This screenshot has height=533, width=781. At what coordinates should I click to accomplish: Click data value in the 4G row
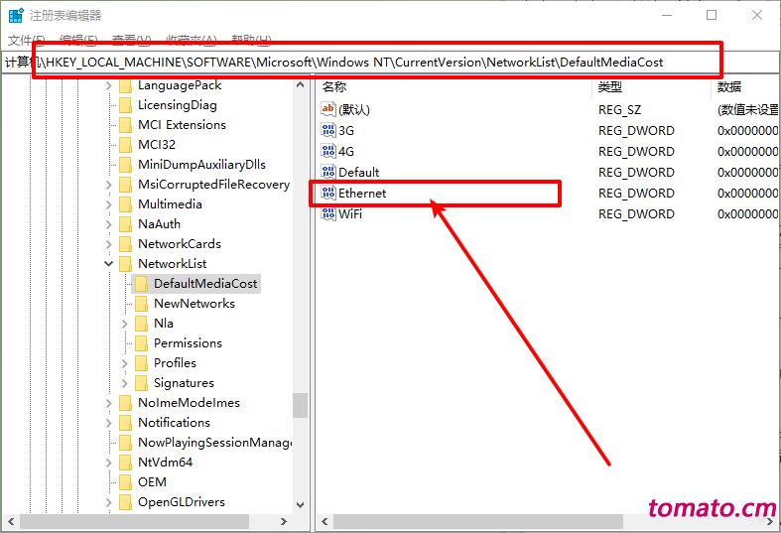click(747, 152)
